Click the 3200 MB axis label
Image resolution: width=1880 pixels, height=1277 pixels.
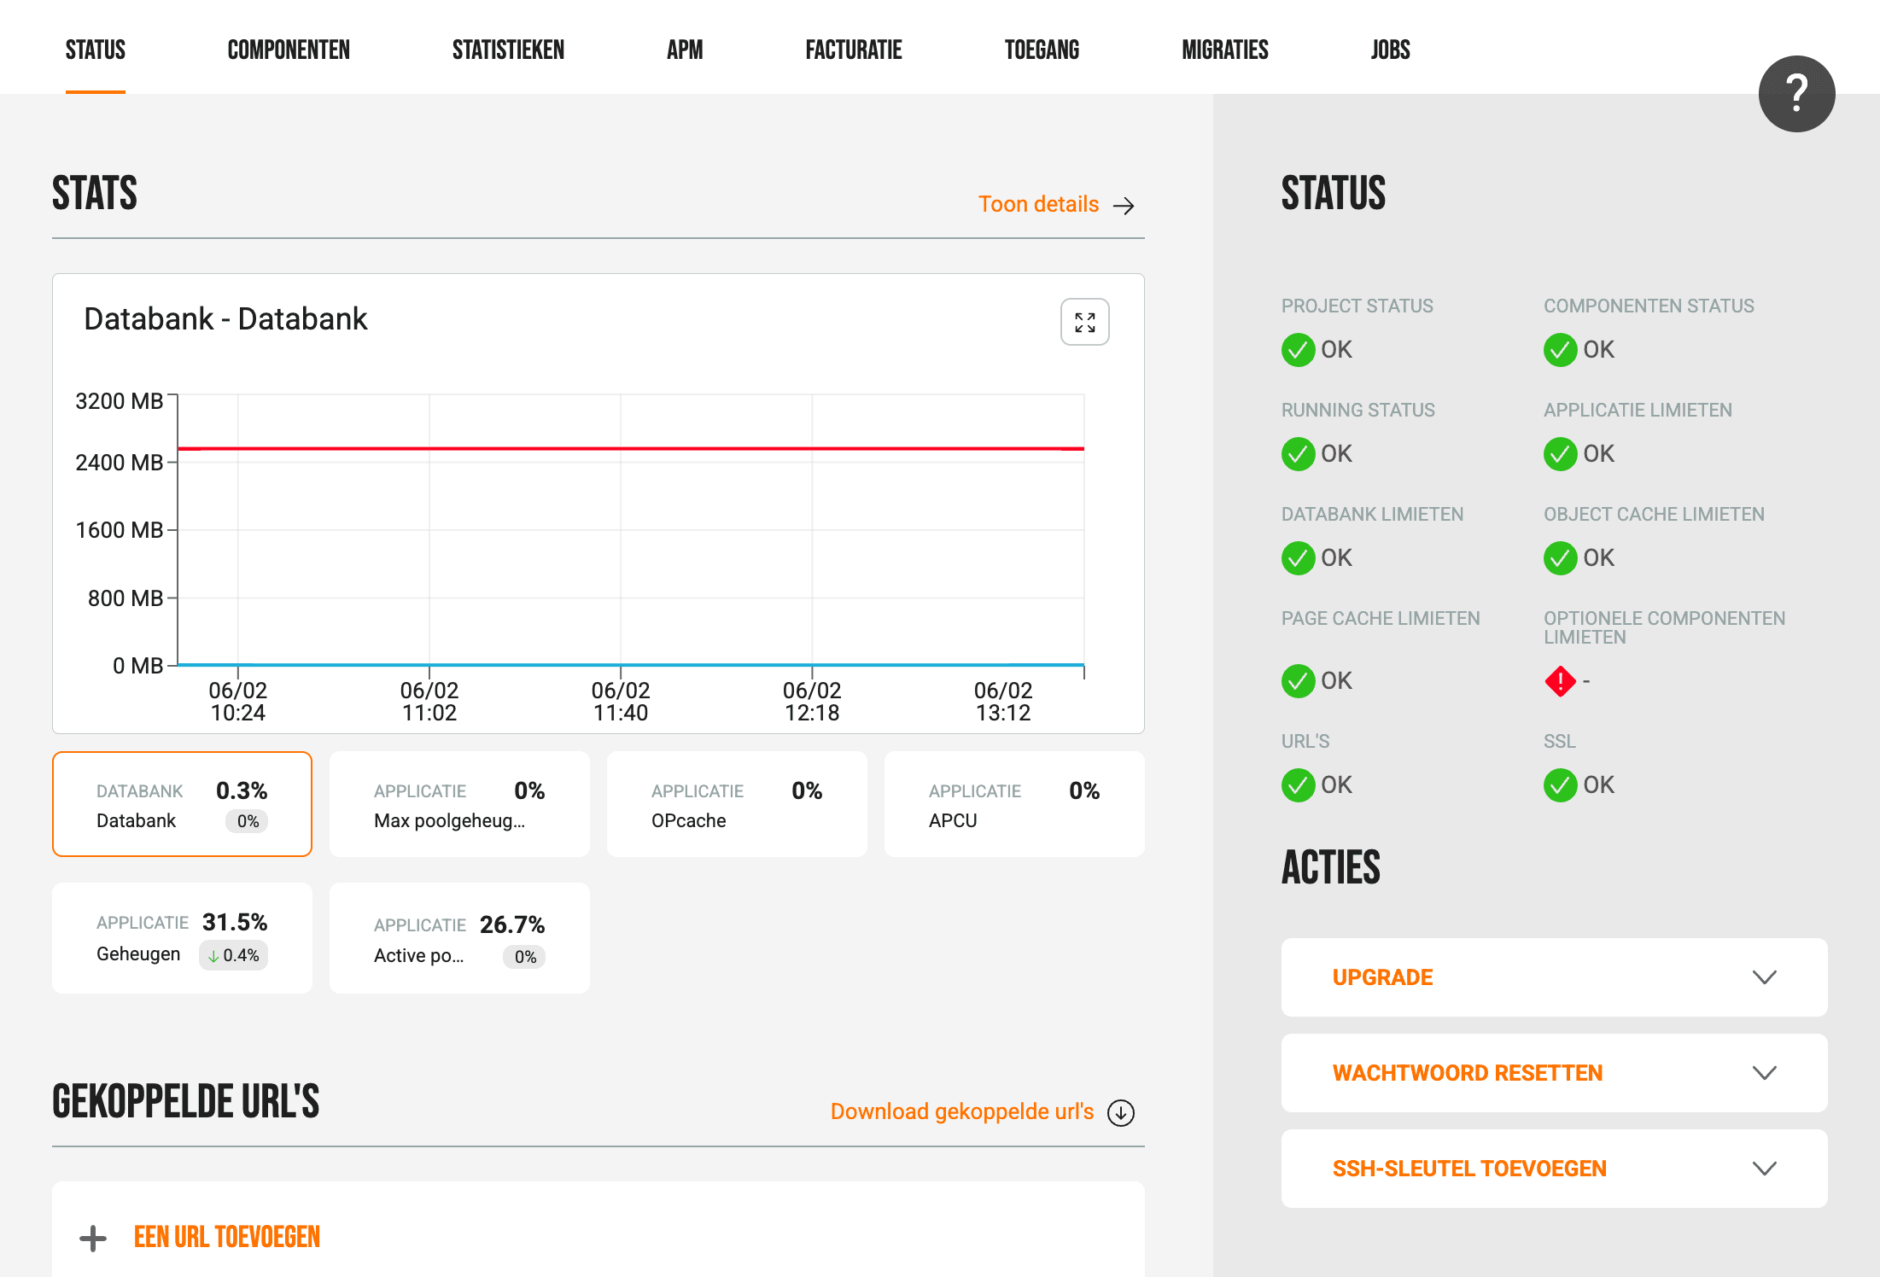coord(119,401)
